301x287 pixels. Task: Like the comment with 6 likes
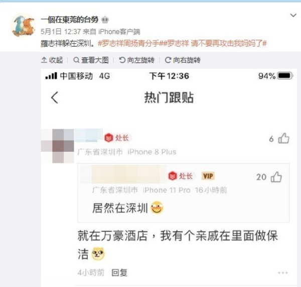(283, 138)
